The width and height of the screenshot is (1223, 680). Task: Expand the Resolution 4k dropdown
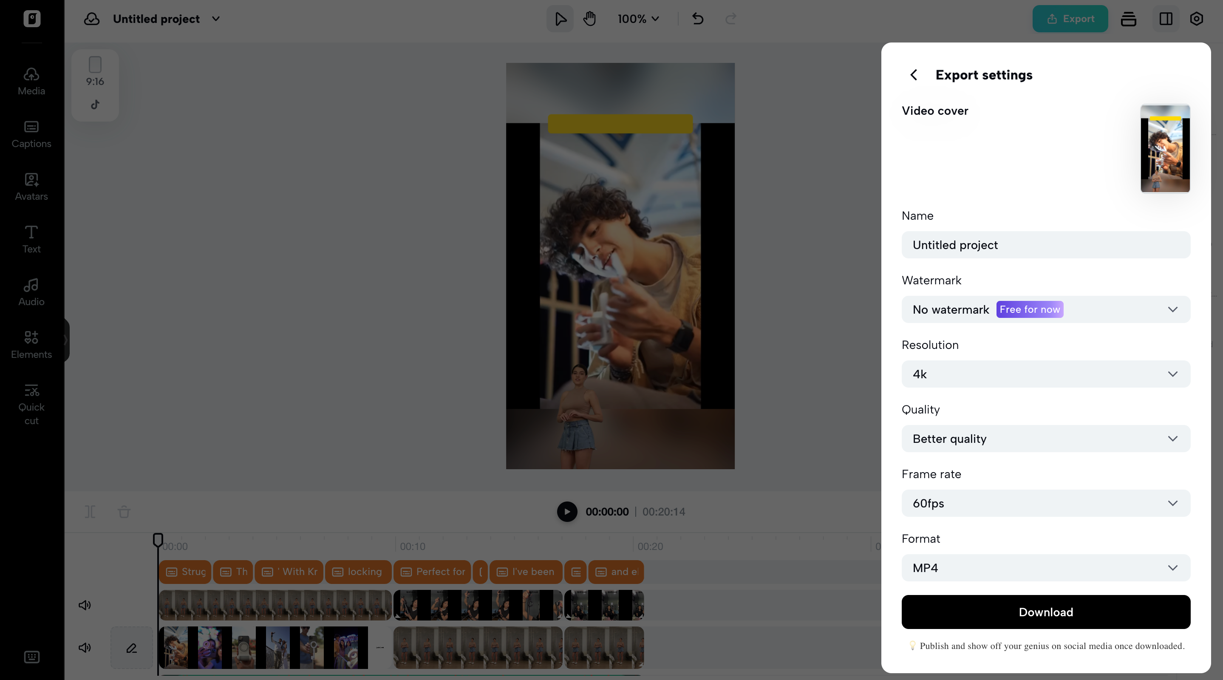point(1045,374)
